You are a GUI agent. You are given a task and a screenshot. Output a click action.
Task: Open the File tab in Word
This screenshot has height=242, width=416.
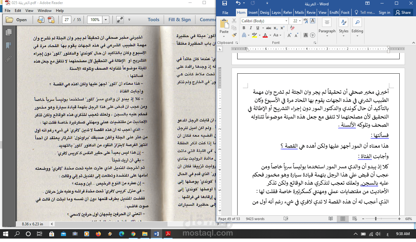click(x=225, y=13)
